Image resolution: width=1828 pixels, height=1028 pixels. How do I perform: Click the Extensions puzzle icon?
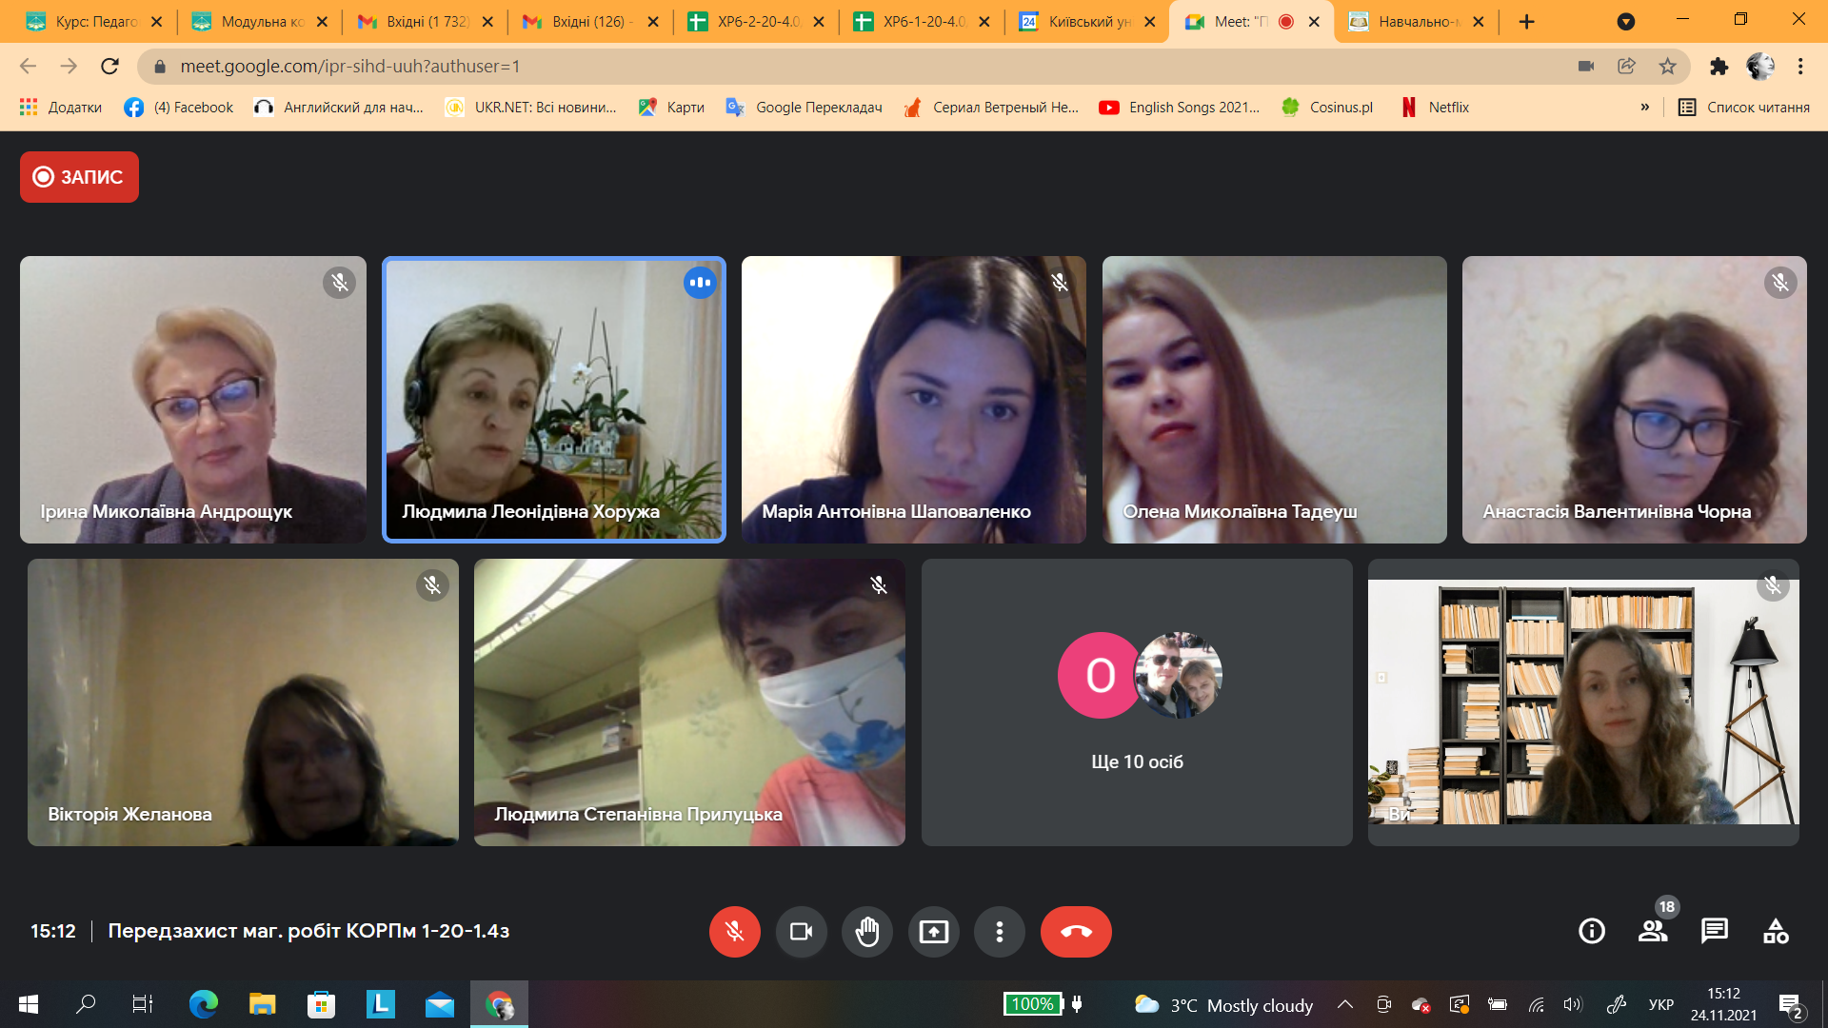pos(1719,66)
